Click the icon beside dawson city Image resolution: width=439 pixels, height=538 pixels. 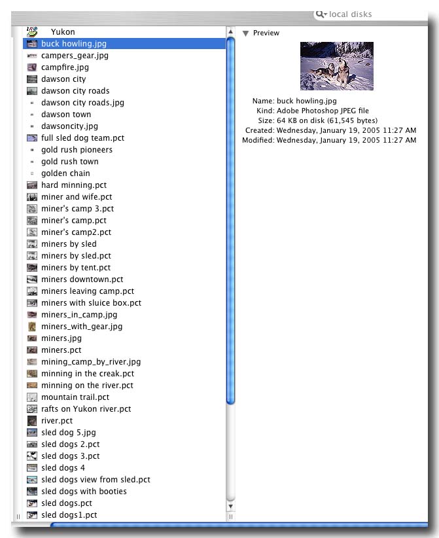32,79
